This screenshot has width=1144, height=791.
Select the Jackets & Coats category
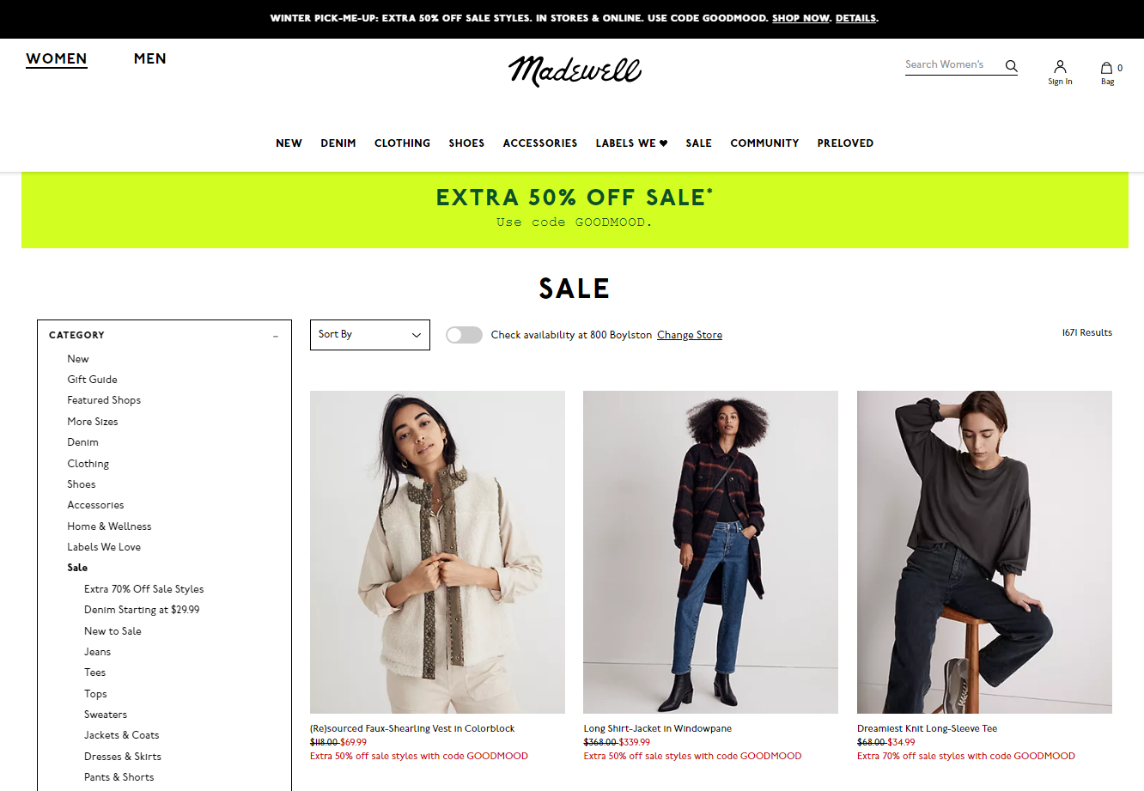122,735
